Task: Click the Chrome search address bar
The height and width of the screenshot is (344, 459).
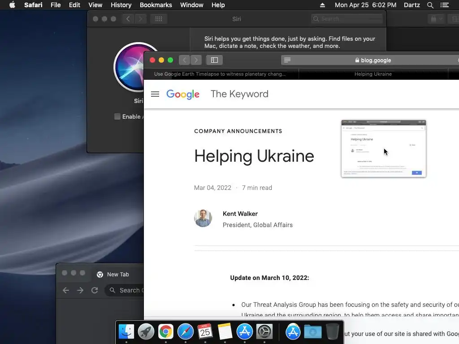Action: pyautogui.click(x=125, y=290)
